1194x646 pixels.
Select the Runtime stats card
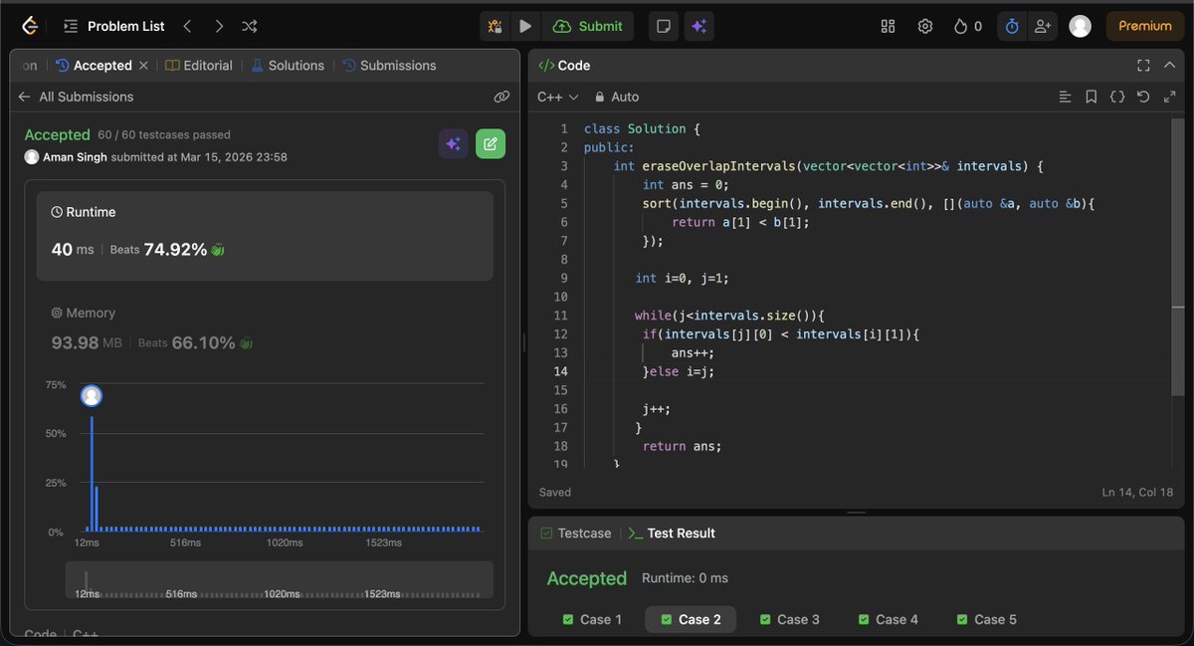(x=265, y=236)
